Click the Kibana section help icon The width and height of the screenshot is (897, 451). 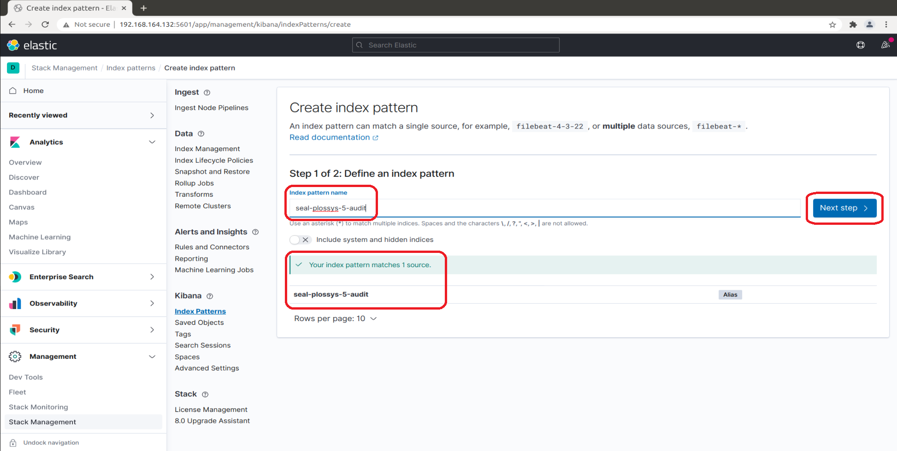point(210,296)
